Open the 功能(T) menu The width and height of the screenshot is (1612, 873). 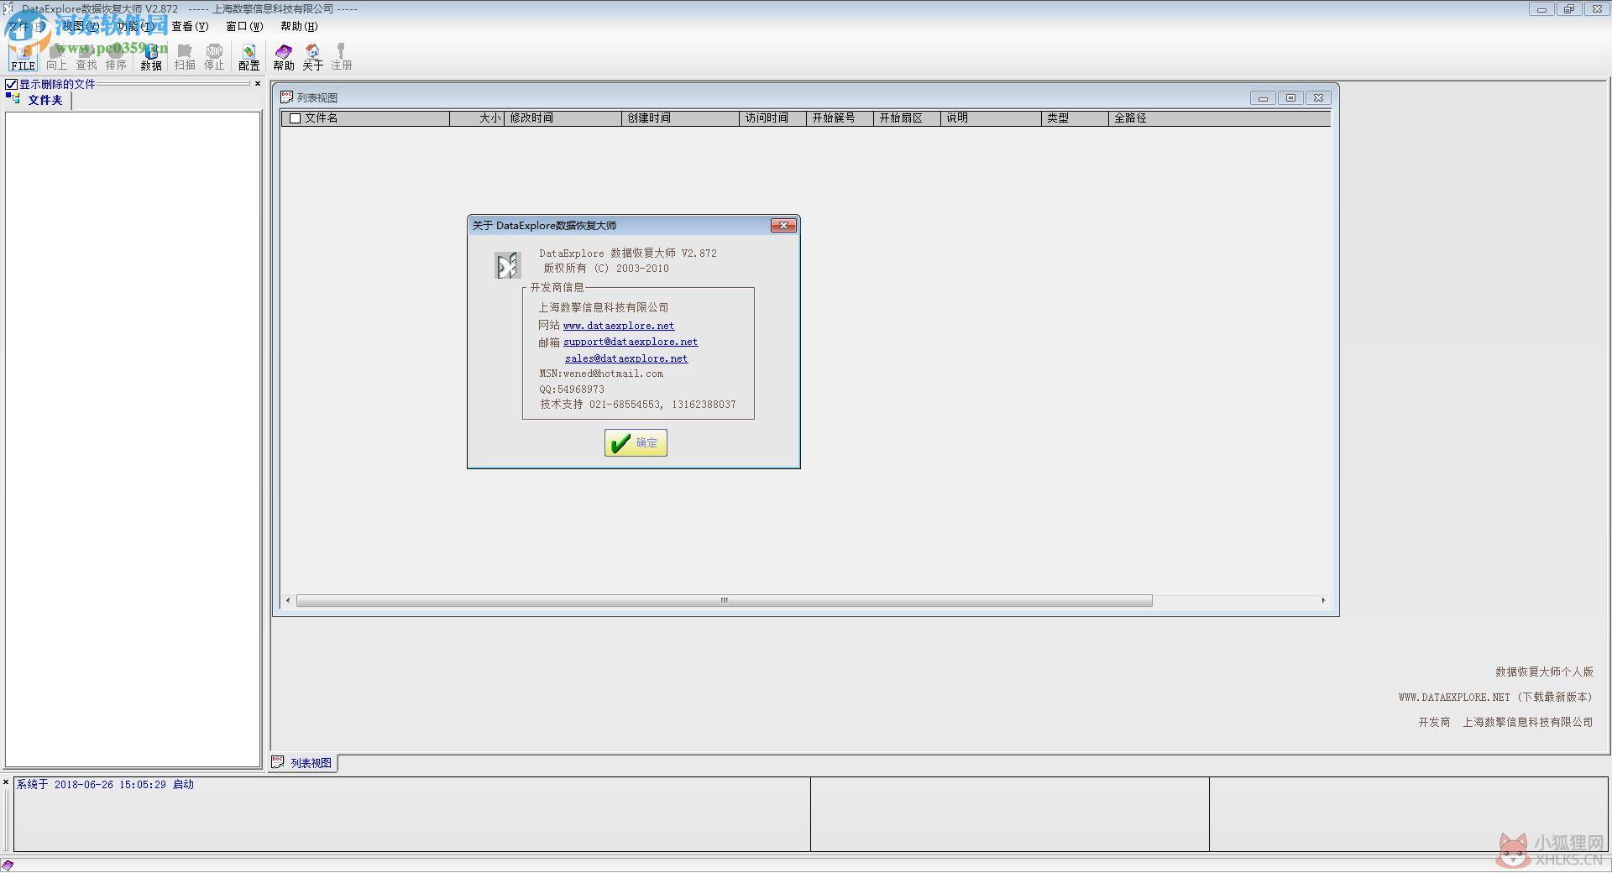(135, 26)
